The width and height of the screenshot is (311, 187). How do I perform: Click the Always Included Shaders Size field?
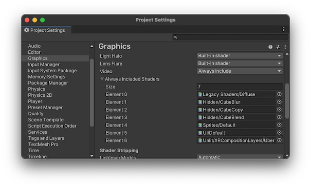point(240,87)
